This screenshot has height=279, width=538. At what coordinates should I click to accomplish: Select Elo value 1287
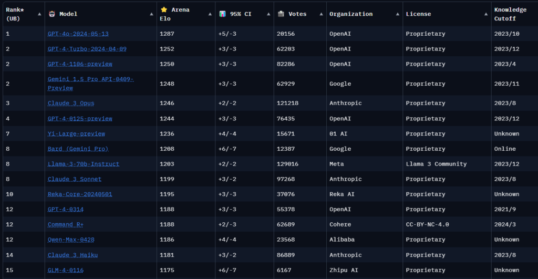pyautogui.click(x=167, y=34)
